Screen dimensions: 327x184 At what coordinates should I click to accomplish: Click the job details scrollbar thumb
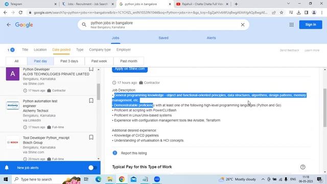click(x=325, y=108)
